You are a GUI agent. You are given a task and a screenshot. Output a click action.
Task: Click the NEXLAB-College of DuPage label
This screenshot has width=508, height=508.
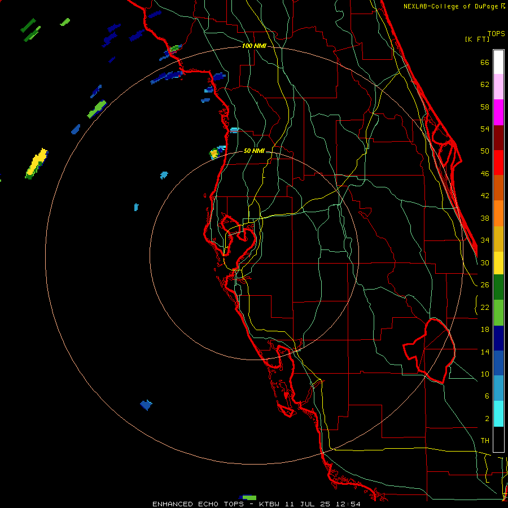[x=450, y=6]
